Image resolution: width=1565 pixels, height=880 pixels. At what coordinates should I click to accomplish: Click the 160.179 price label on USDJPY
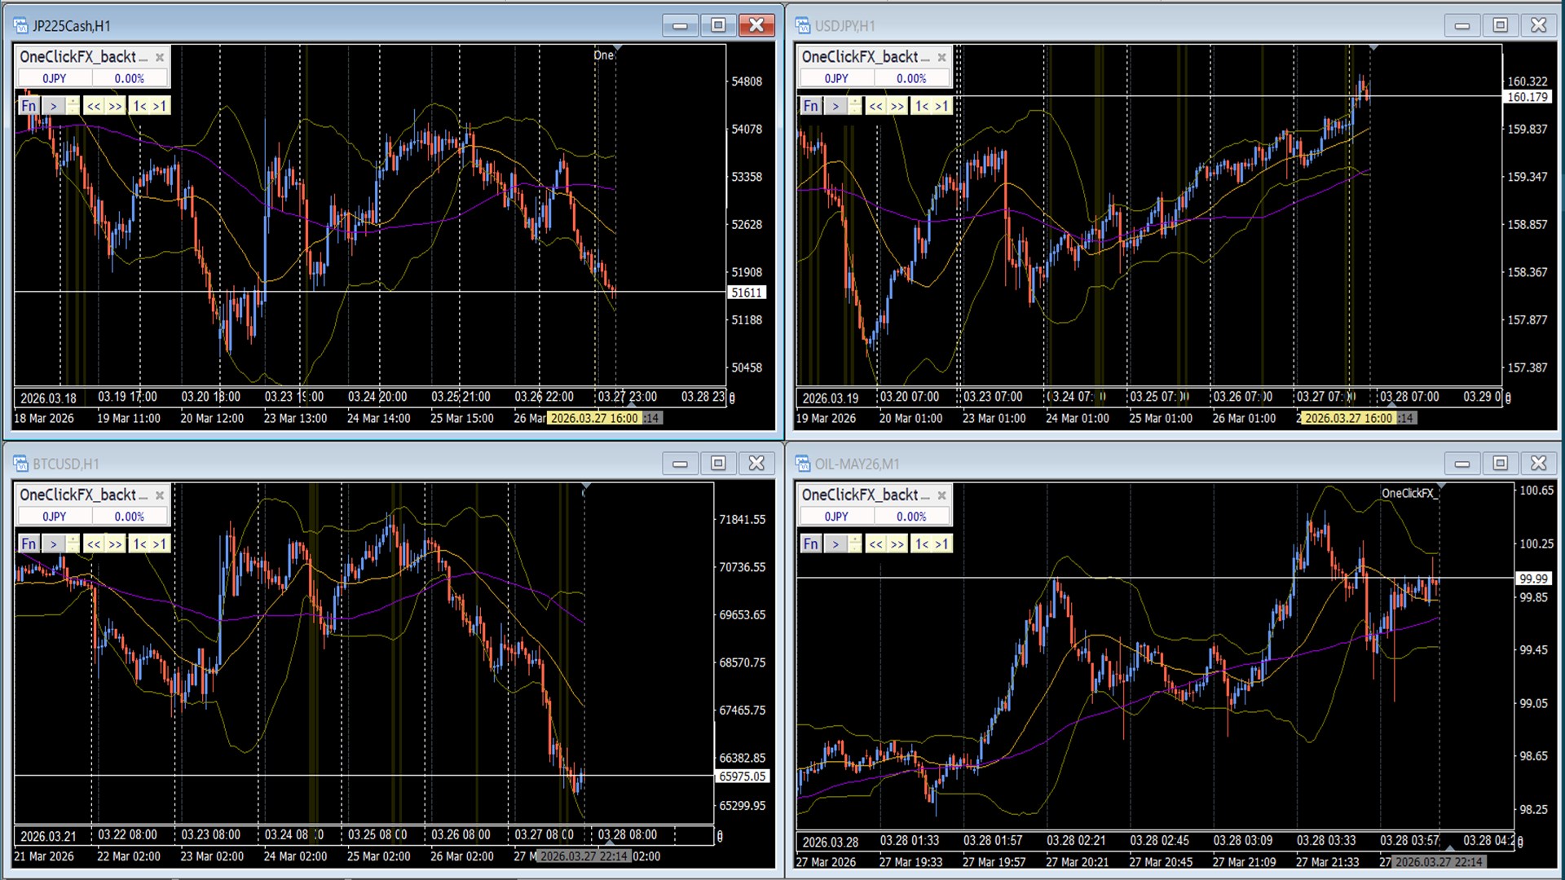tap(1527, 97)
